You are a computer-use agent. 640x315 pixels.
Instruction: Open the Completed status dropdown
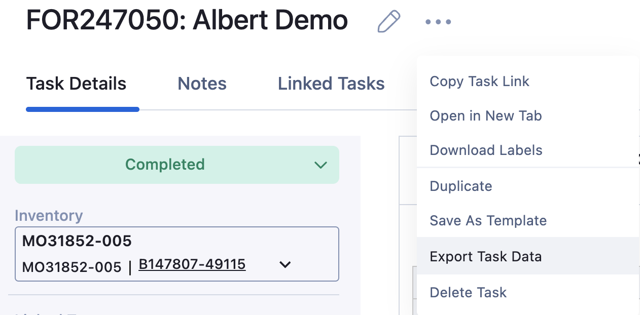tap(165, 165)
